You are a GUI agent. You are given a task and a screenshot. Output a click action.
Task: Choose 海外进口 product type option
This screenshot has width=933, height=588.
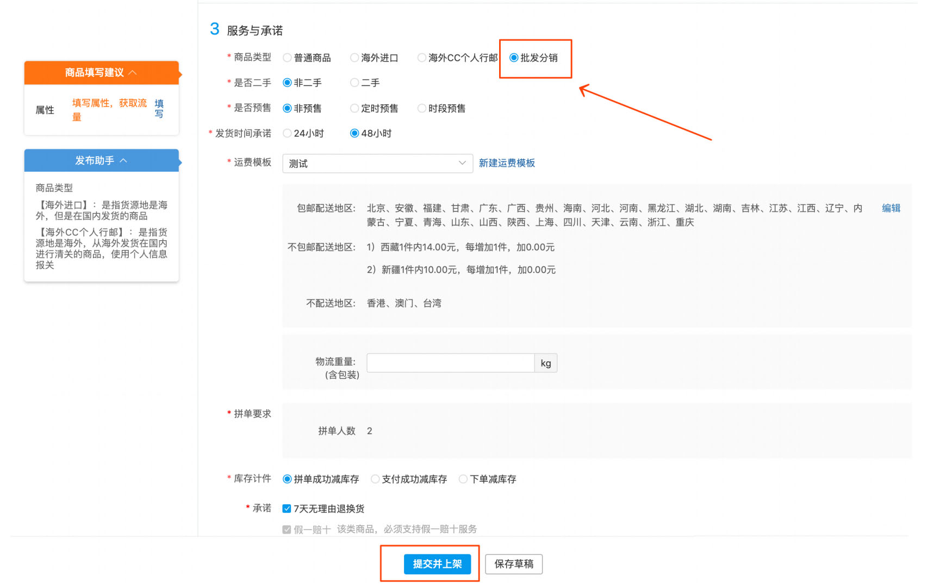354,58
